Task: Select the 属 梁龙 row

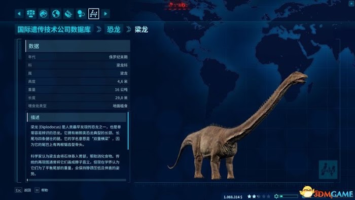Action: pos(78,74)
